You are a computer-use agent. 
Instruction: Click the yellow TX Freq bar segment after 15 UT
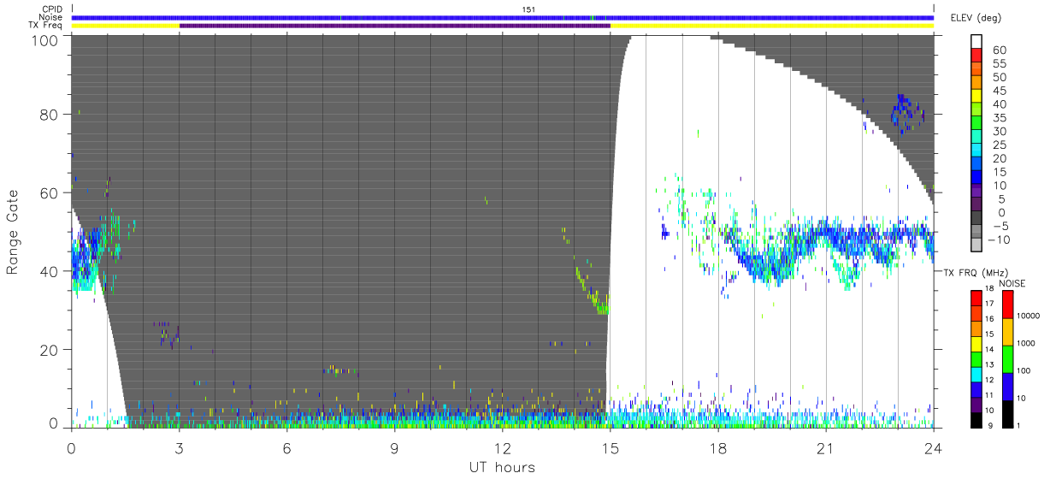click(772, 26)
